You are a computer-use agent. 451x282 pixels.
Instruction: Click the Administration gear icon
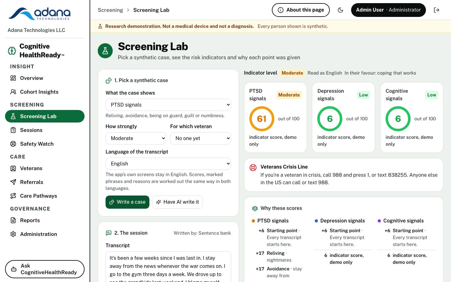(x=13, y=234)
